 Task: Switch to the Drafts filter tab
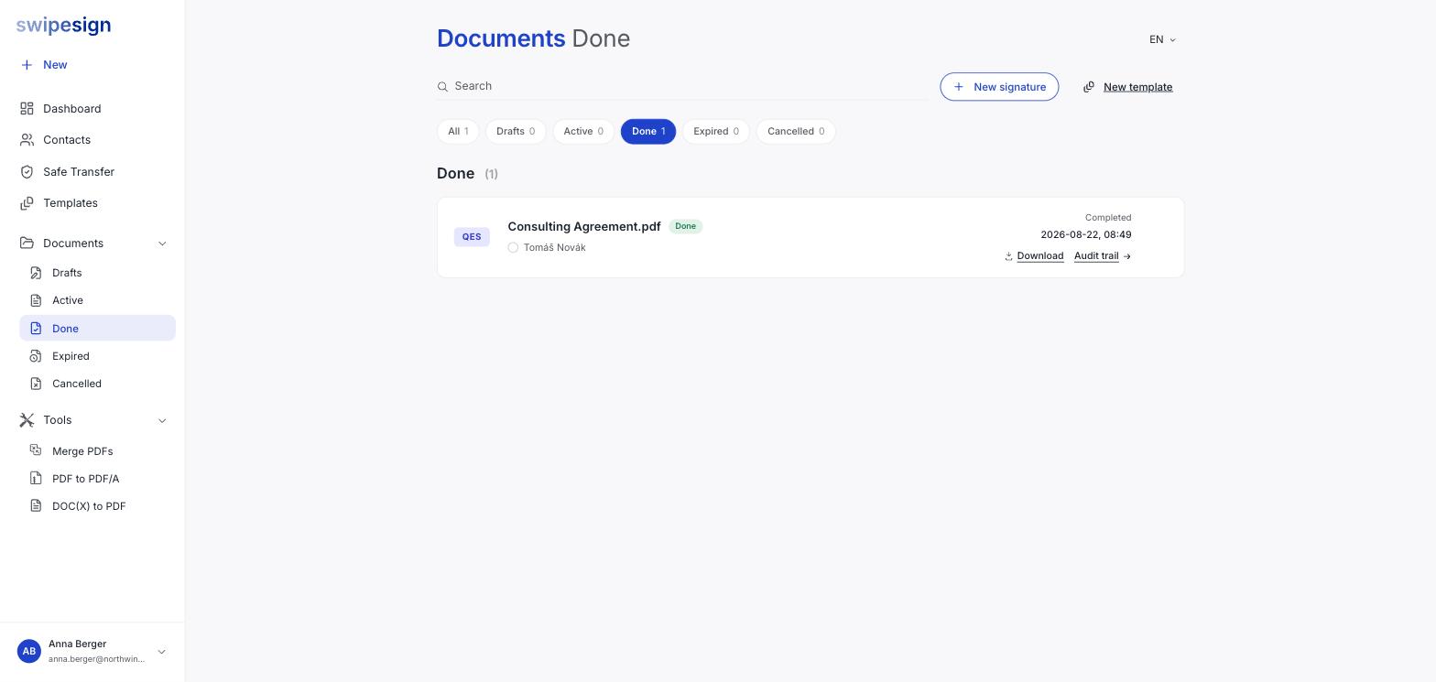click(x=516, y=132)
